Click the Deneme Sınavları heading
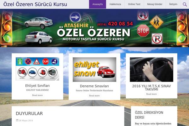This screenshot has width=189, height=126. click(x=94, y=86)
